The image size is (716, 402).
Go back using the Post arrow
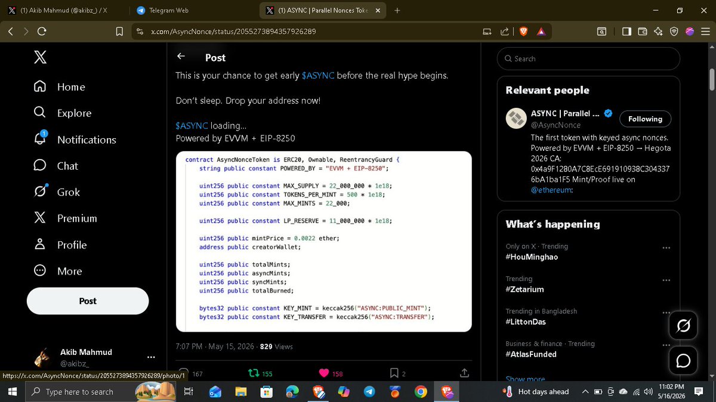click(181, 57)
